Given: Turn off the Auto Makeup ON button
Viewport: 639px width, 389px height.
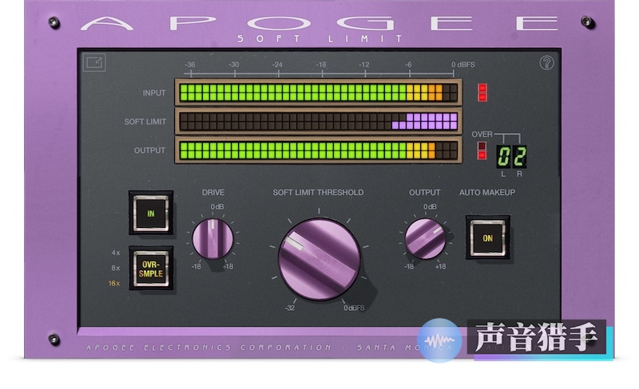Looking at the screenshot, I should (x=488, y=238).
